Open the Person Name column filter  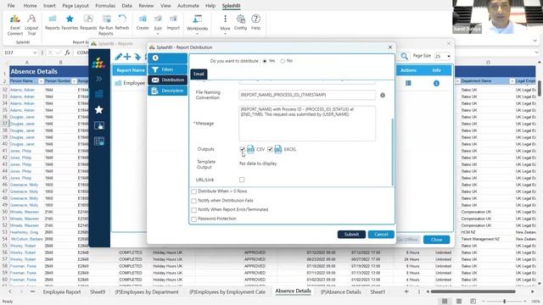41,81
